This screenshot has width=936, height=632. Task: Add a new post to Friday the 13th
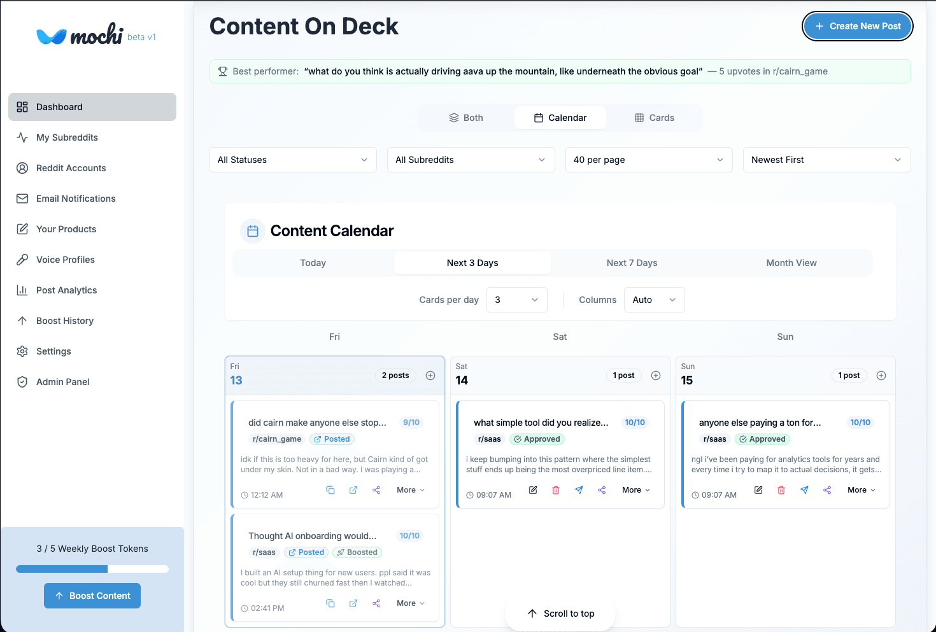pos(430,376)
